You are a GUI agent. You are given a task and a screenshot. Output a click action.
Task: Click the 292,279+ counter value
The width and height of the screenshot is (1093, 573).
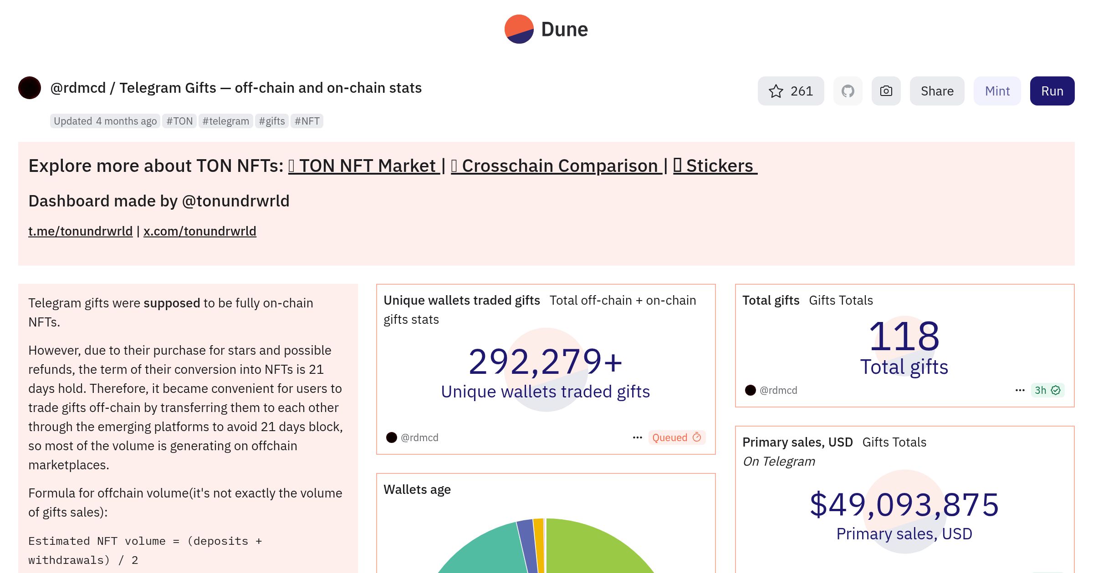pyautogui.click(x=546, y=362)
